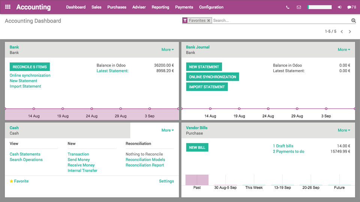Open the 2 Payments to do link
This screenshot has width=360, height=202.
pyautogui.click(x=288, y=151)
